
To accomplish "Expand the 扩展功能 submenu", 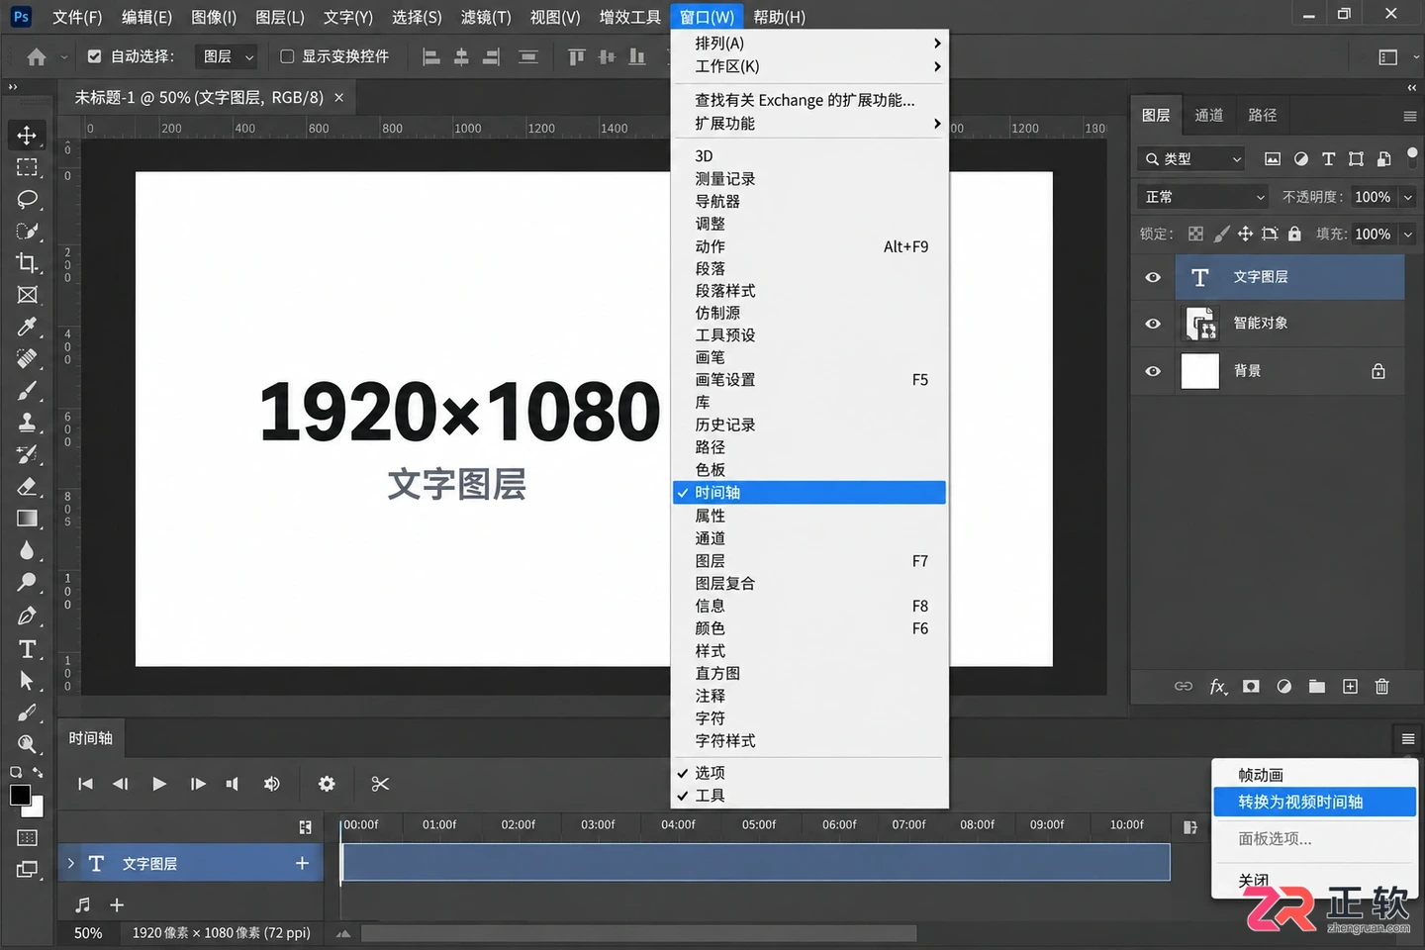I will coord(809,124).
